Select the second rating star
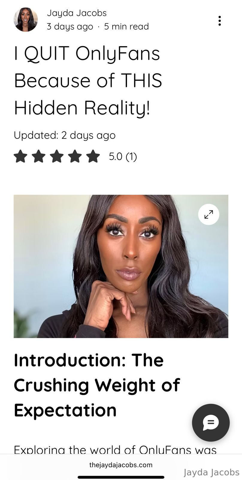This screenshot has height=480, width=242. tap(39, 156)
